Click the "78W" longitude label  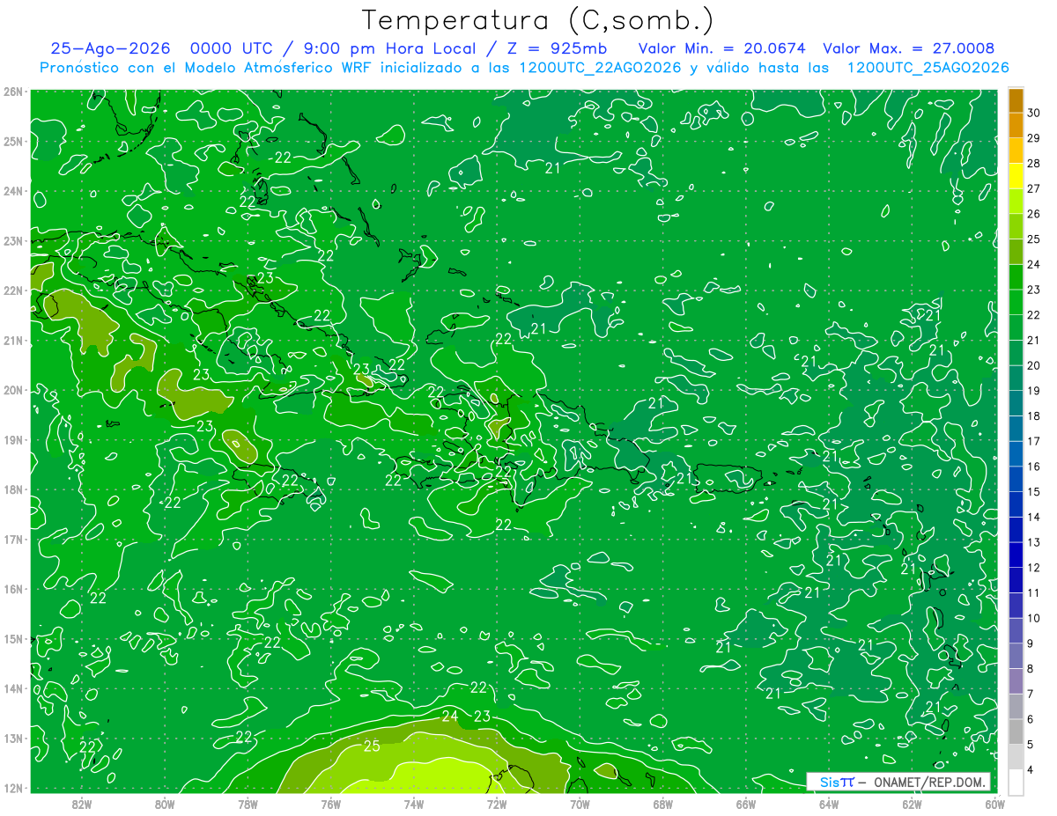[248, 804]
